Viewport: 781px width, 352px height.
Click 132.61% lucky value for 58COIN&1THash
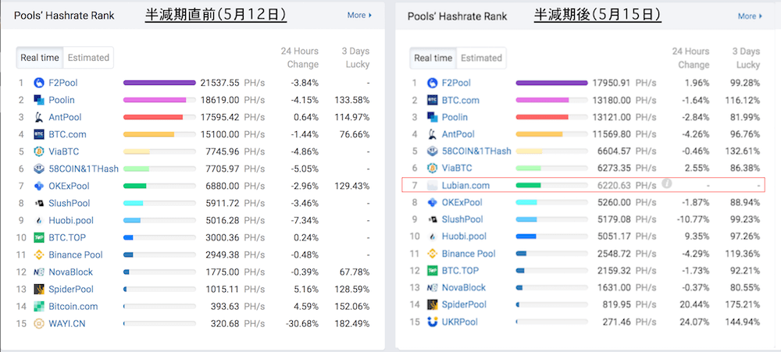(742, 151)
